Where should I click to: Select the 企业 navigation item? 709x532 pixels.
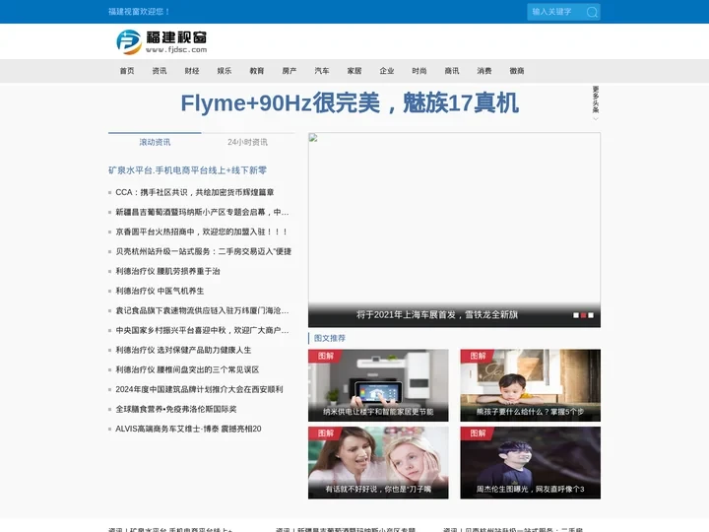(x=387, y=71)
